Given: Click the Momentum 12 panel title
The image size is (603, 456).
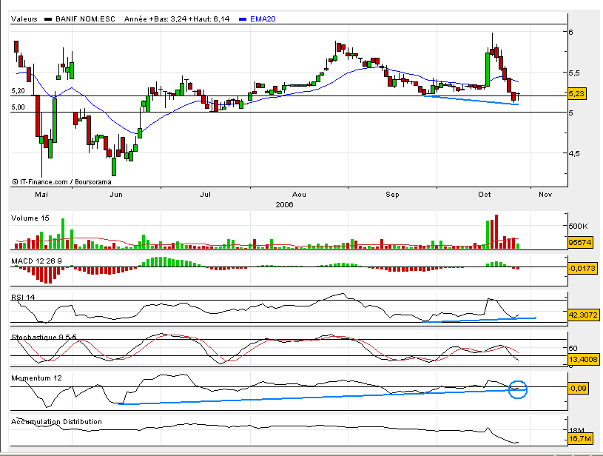Looking at the screenshot, I should click(36, 378).
